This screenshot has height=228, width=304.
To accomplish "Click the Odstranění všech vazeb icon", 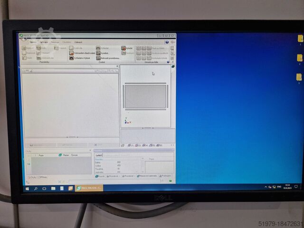I will (x=71, y=53).
